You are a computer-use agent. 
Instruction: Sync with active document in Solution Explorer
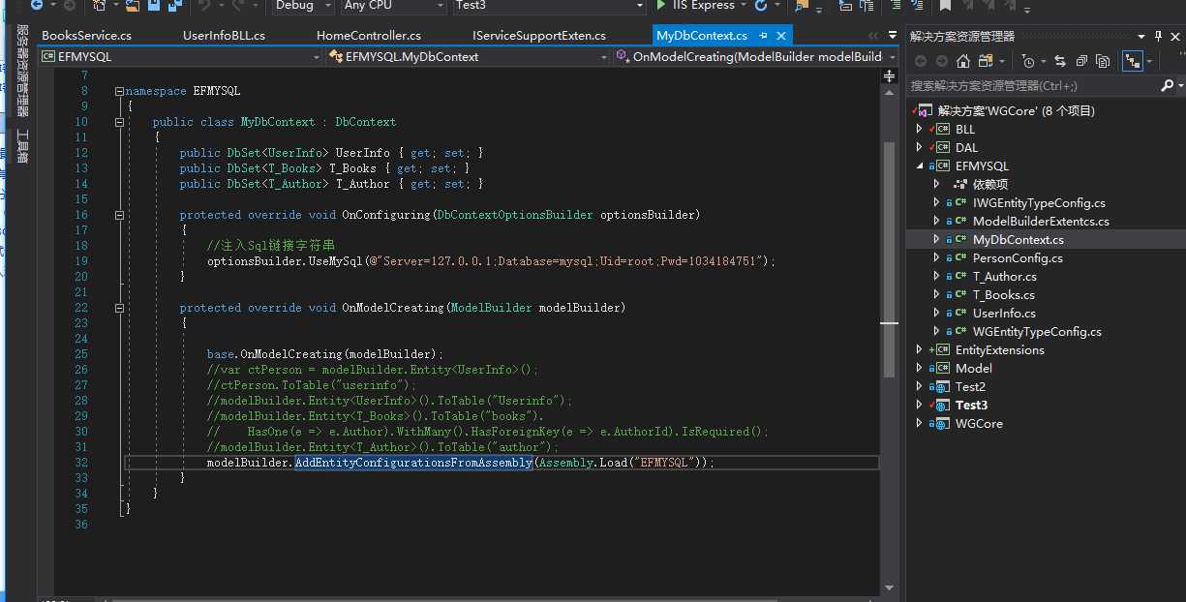point(1060,61)
